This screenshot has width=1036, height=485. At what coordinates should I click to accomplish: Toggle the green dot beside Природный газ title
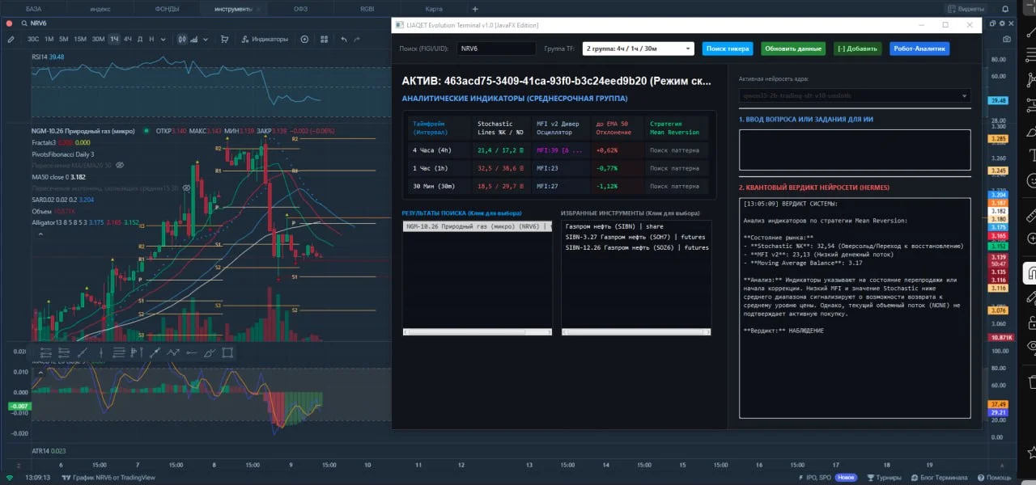tap(146, 131)
